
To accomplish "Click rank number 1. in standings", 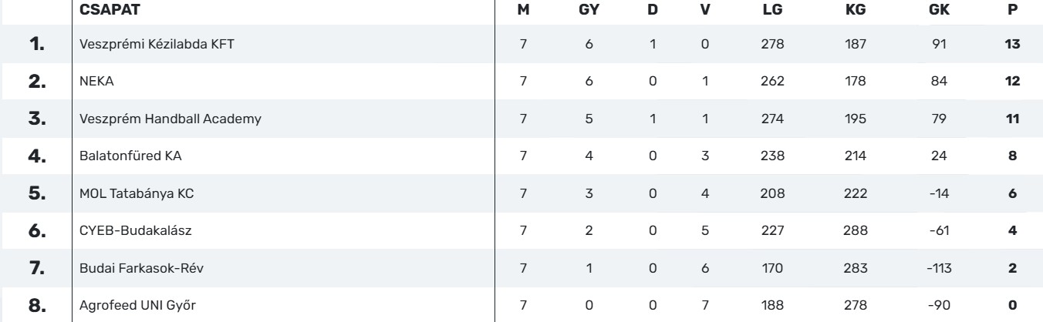I will (x=38, y=45).
